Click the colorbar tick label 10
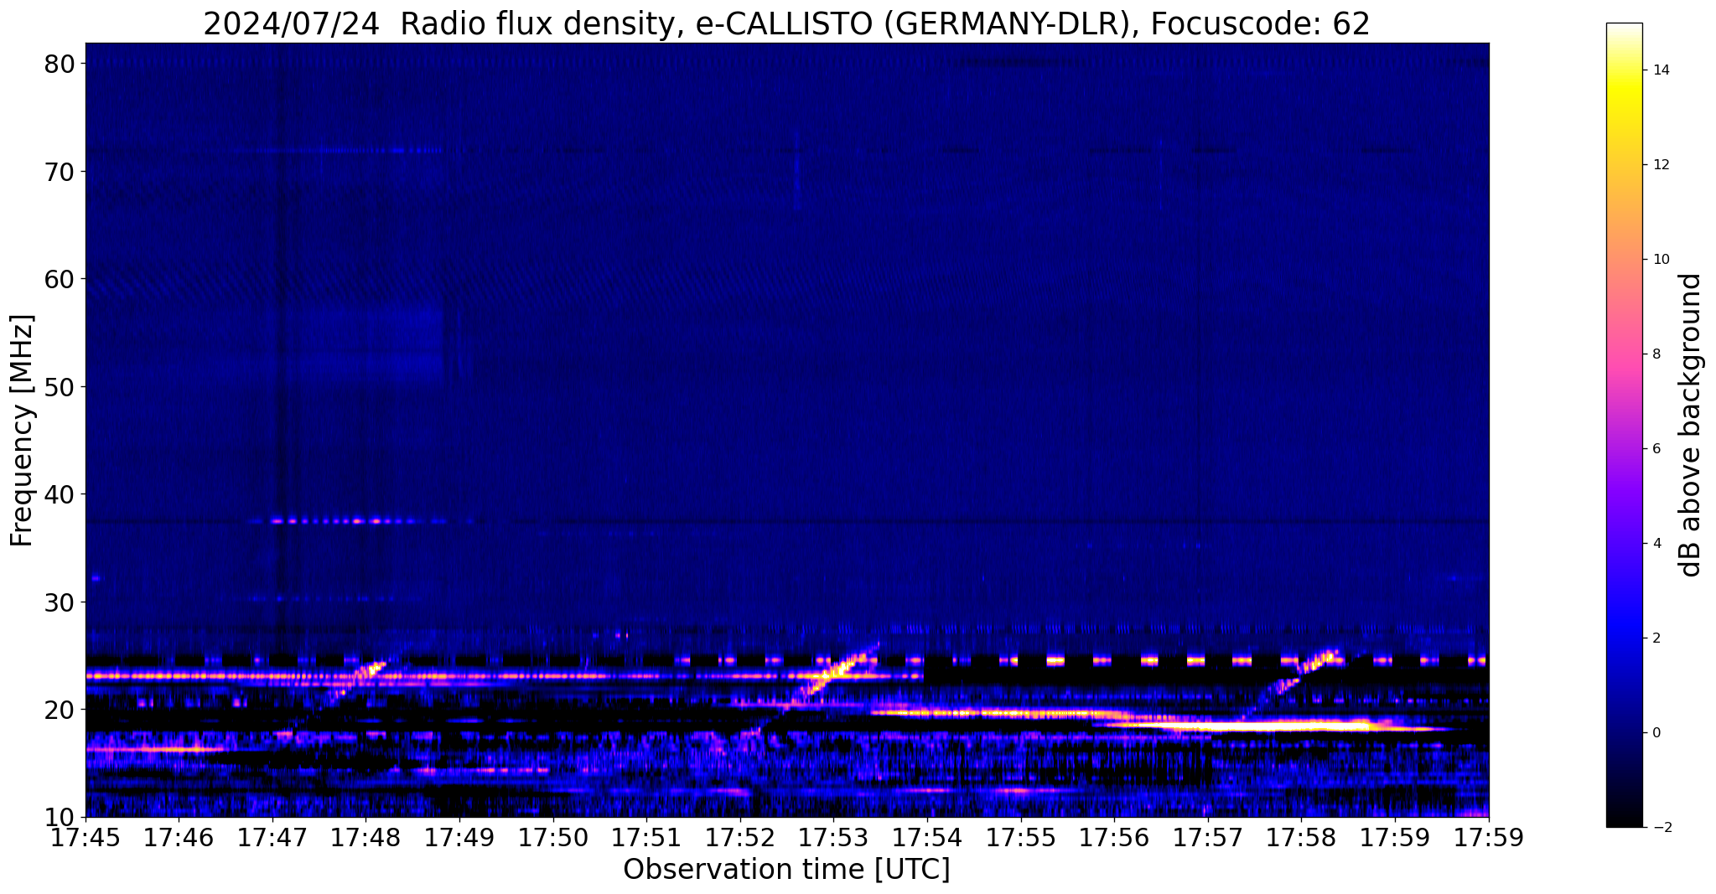This screenshot has height=894, width=1716. (1660, 260)
